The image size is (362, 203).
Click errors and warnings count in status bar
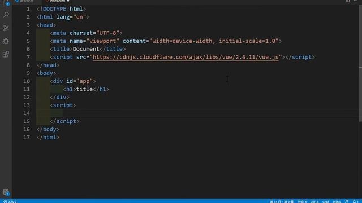click(10, 201)
